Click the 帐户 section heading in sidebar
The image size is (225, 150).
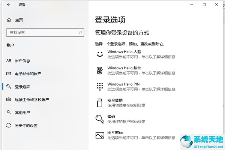click(10, 45)
